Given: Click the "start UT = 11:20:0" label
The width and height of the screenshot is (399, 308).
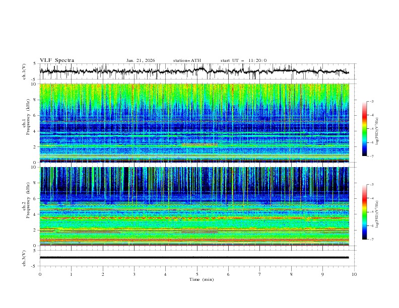Looking at the screenshot, I should [243, 60].
